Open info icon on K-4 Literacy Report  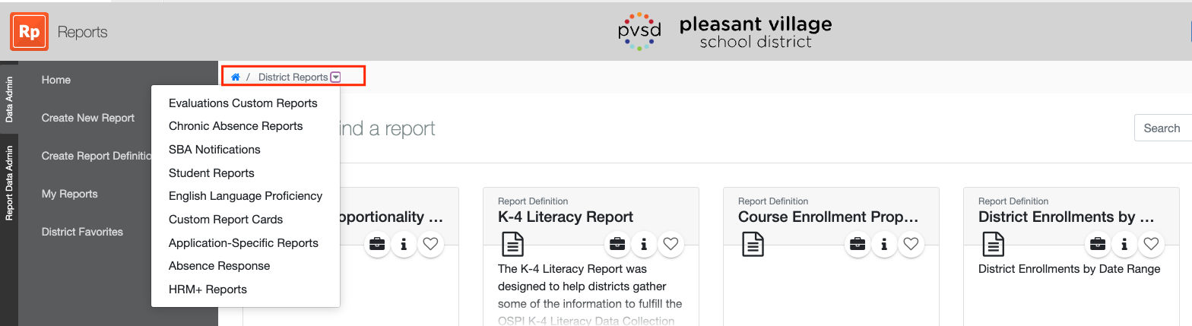644,244
